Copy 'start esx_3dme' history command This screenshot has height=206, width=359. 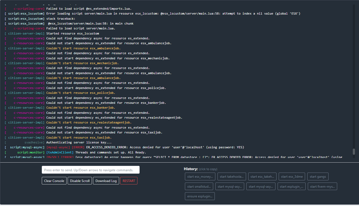[292, 177]
